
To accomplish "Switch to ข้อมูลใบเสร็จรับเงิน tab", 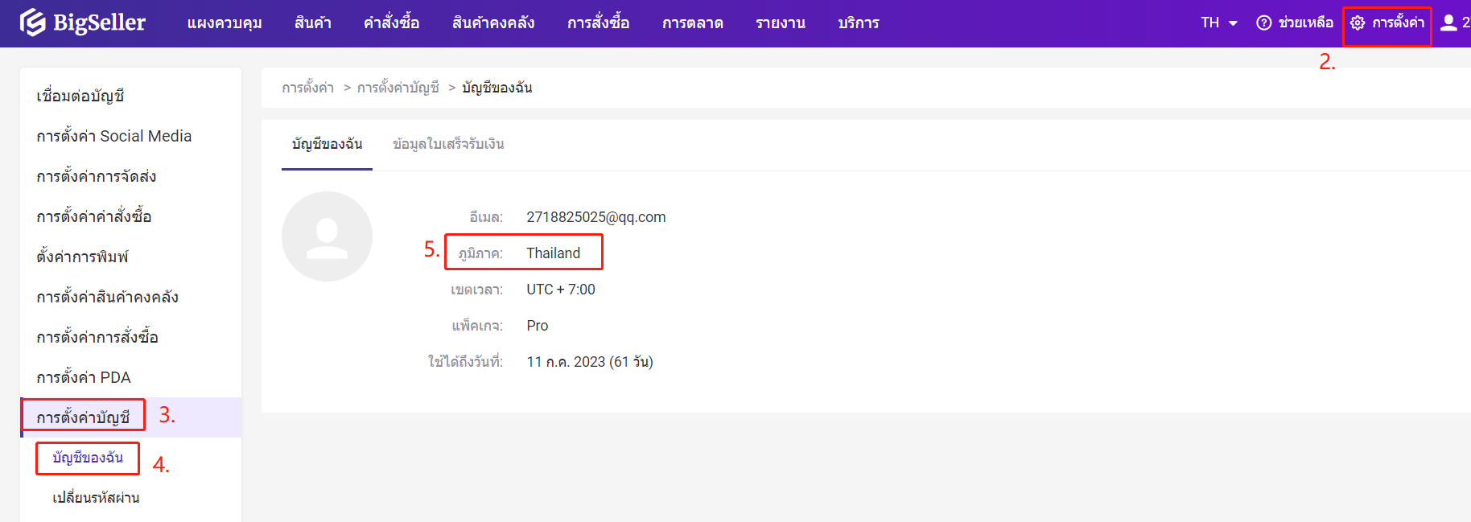I will tap(448, 144).
